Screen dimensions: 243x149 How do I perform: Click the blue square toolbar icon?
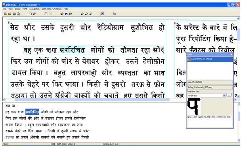[x=66, y=14]
